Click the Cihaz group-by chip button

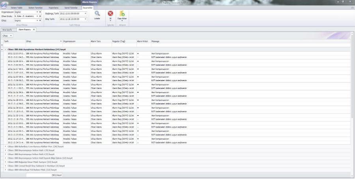(x=7, y=35)
